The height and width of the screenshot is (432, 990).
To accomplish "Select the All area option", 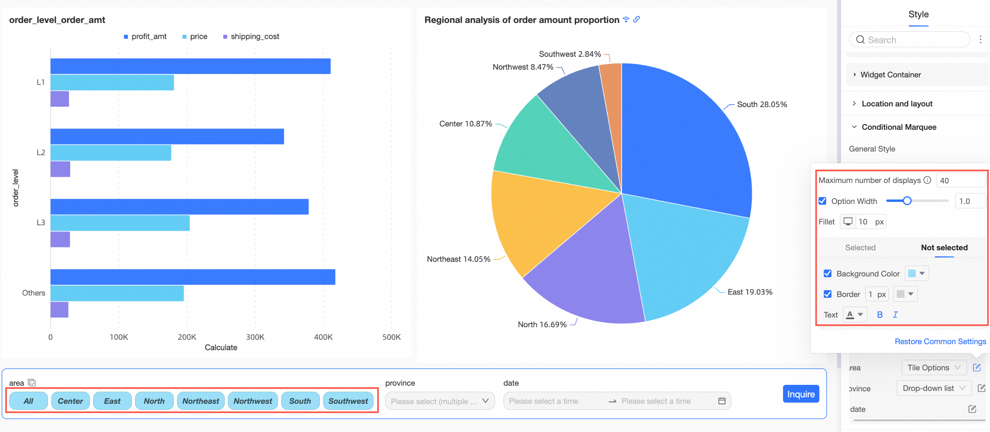I will (28, 401).
